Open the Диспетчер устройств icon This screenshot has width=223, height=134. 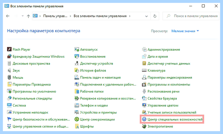pyautogui.click(x=77, y=63)
